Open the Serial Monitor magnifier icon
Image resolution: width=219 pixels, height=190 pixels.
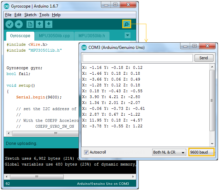point(127,24)
